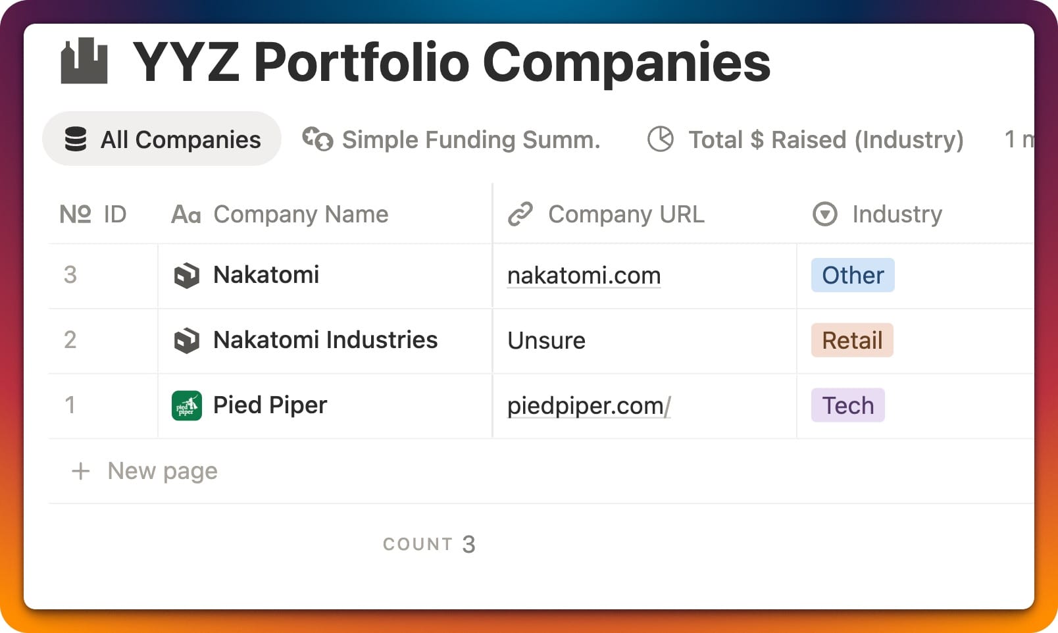The image size is (1058, 633).
Task: Click the blue Other industry tag
Action: (x=852, y=275)
